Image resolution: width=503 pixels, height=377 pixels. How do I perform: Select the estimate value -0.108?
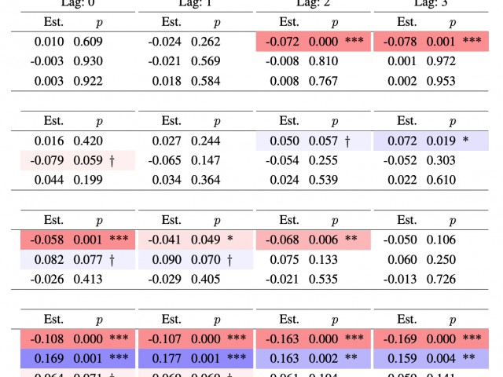click(x=46, y=339)
